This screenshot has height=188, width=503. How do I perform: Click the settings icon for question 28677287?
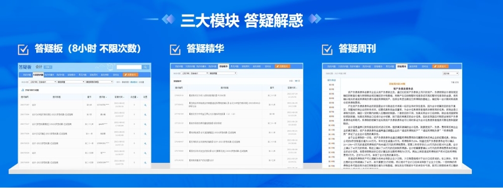click(145, 105)
